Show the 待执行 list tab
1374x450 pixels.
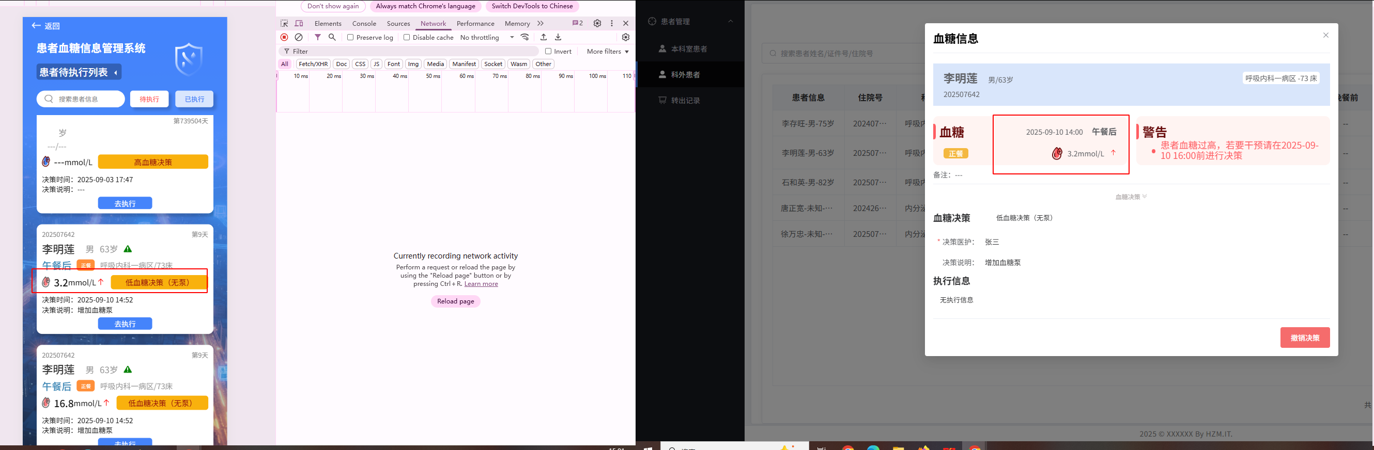(149, 99)
